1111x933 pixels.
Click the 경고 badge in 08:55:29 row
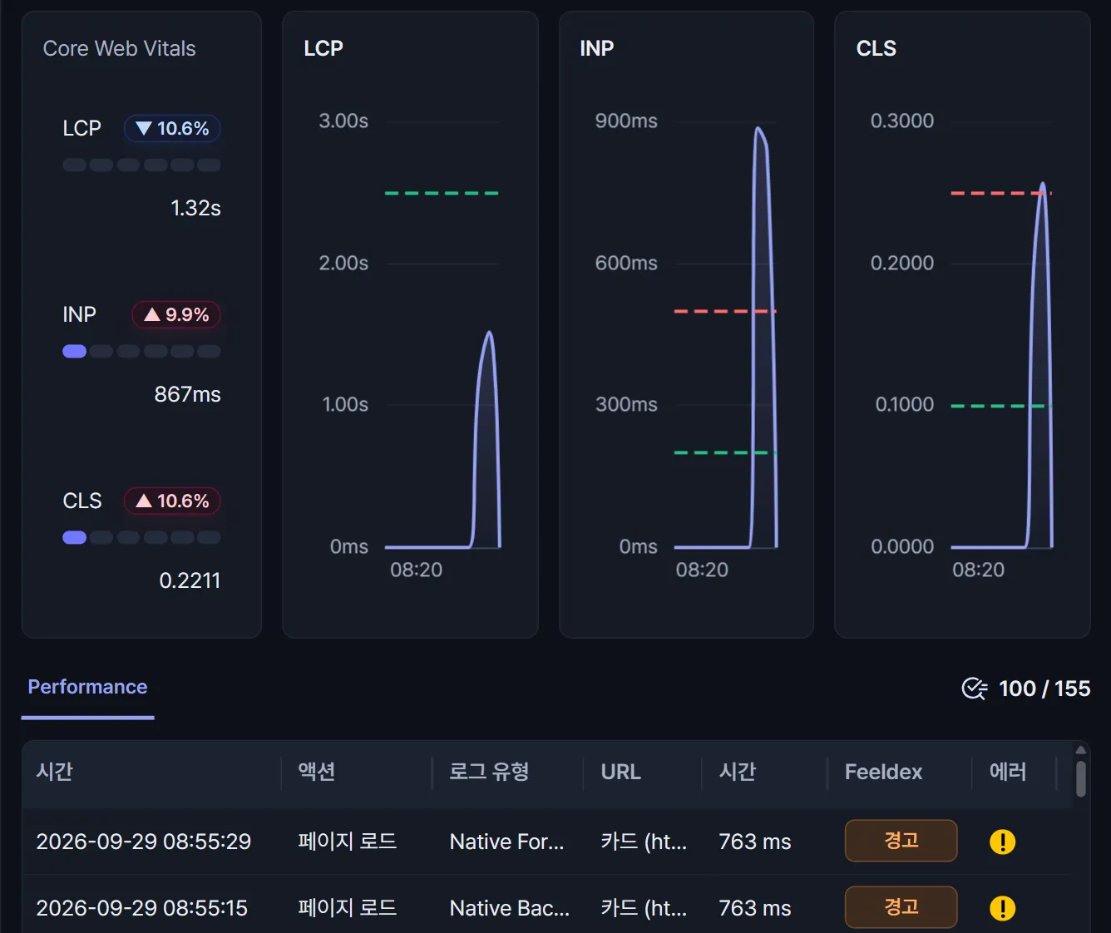coord(901,841)
